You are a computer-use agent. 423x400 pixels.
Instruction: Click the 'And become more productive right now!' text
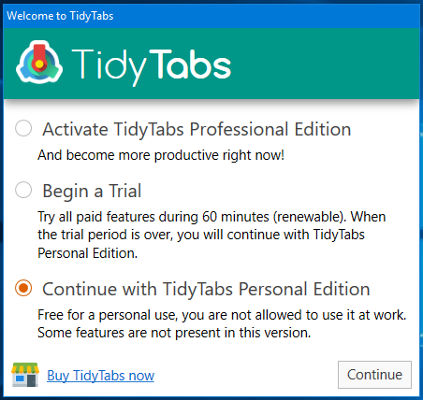[161, 155]
